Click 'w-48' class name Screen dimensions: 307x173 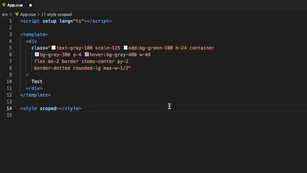click(x=145, y=55)
